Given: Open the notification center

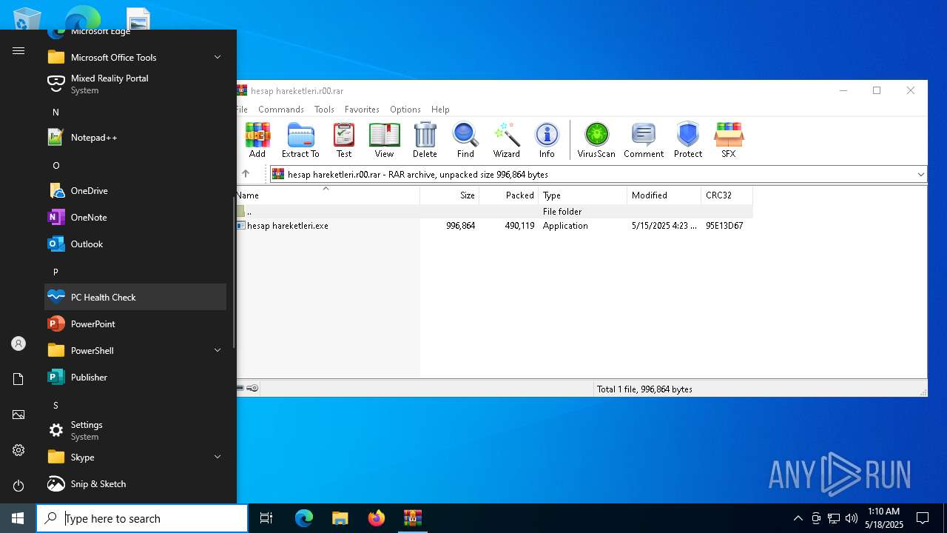Looking at the screenshot, I should point(923,518).
